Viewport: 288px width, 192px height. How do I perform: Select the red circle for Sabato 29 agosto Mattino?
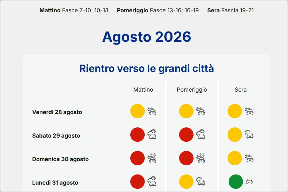(137, 134)
